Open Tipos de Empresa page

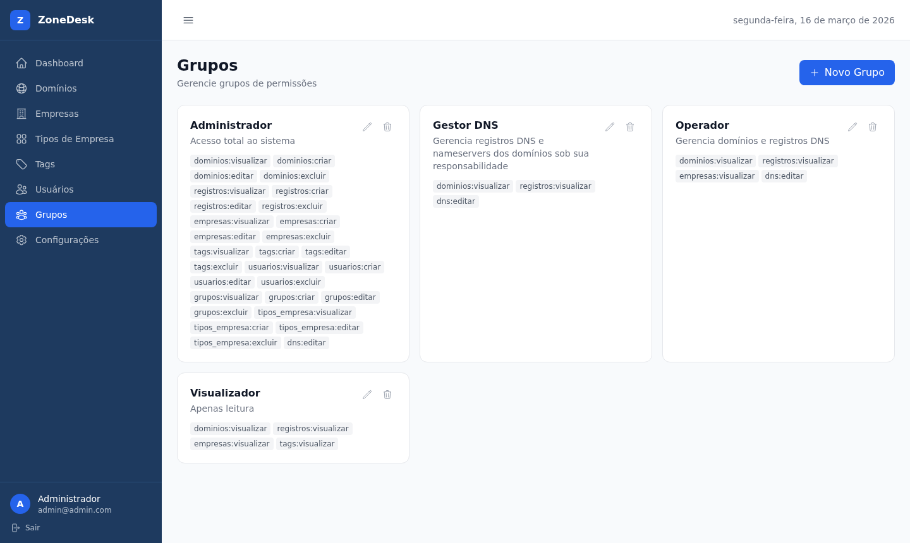pos(74,139)
